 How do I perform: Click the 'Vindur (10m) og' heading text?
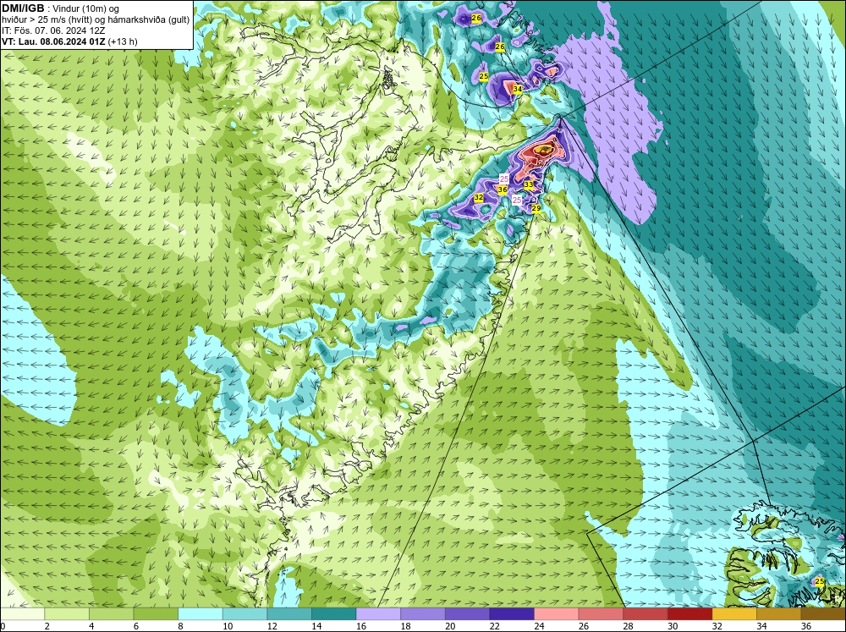coord(85,9)
